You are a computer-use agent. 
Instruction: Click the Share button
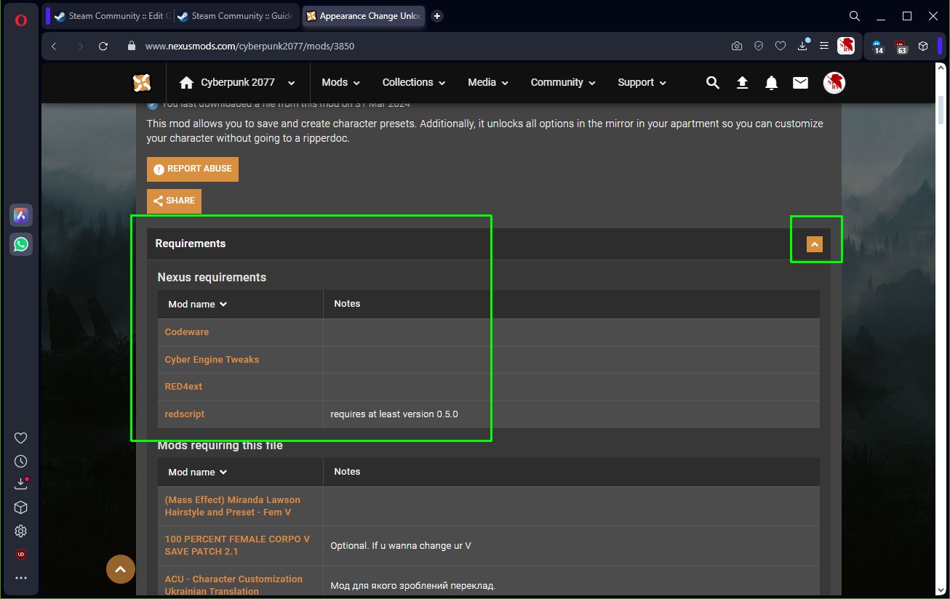pos(175,201)
